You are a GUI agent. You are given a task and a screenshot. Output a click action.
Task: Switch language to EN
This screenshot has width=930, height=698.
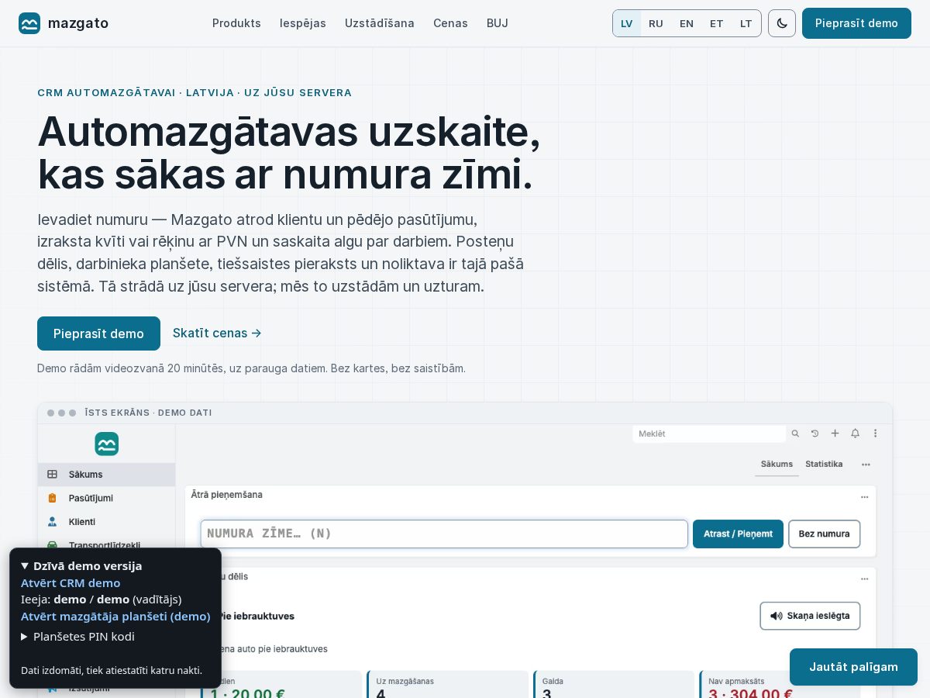point(687,23)
